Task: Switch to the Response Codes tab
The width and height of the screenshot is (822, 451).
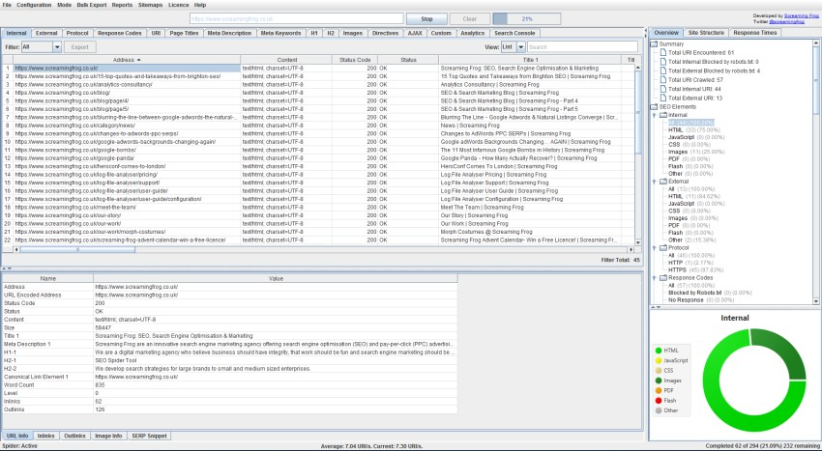Action: (x=120, y=33)
